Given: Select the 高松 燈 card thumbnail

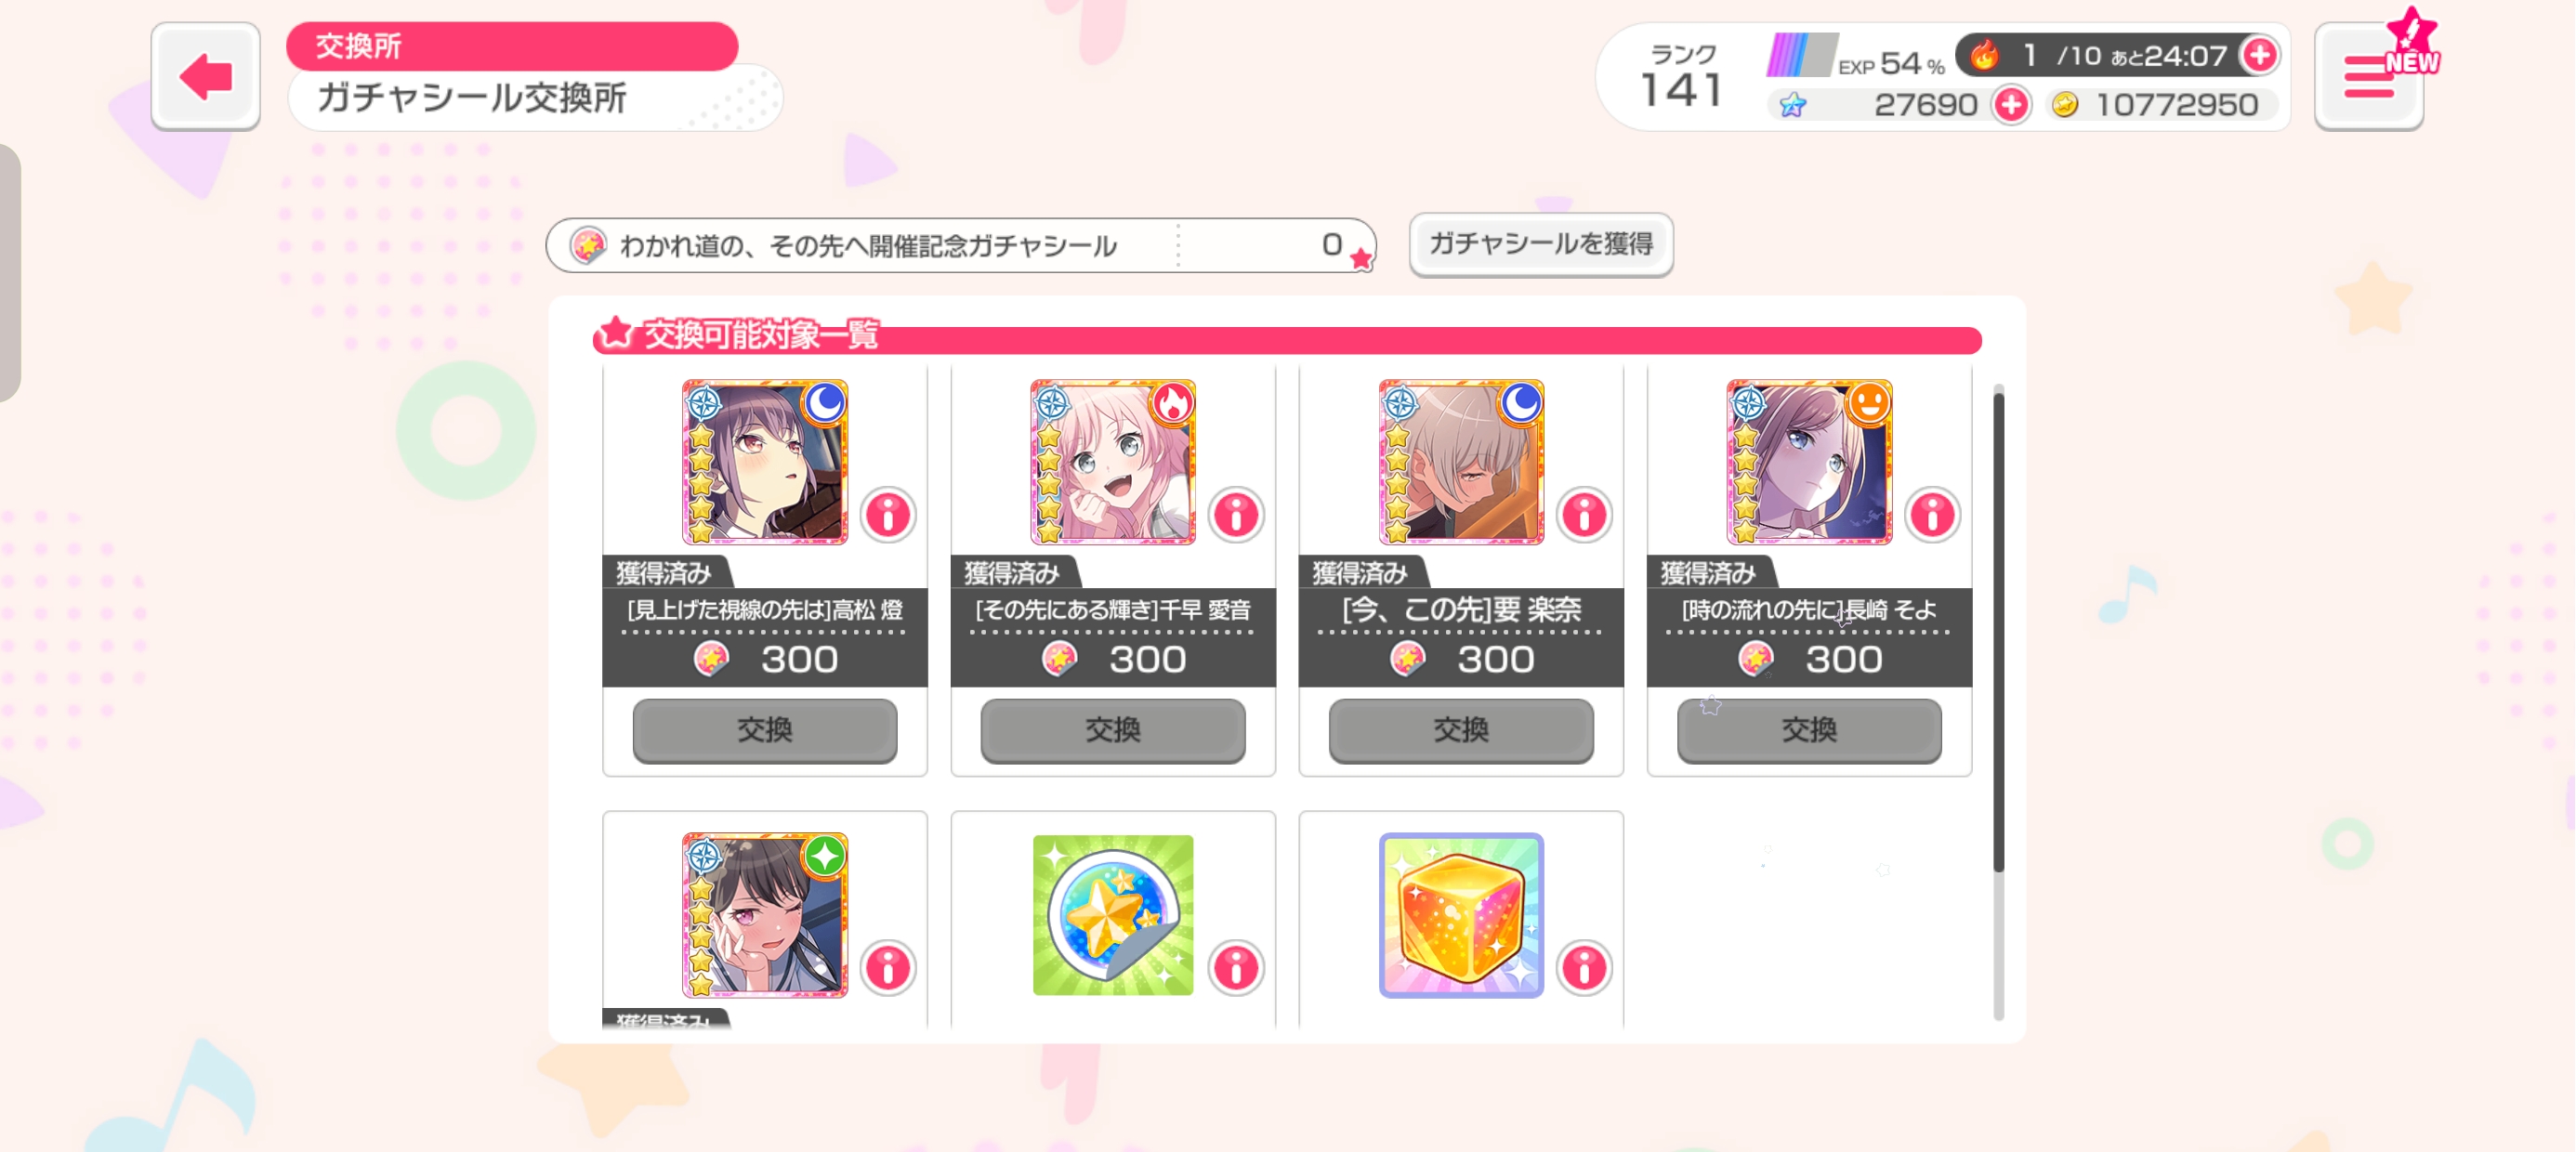Looking at the screenshot, I should point(765,462).
